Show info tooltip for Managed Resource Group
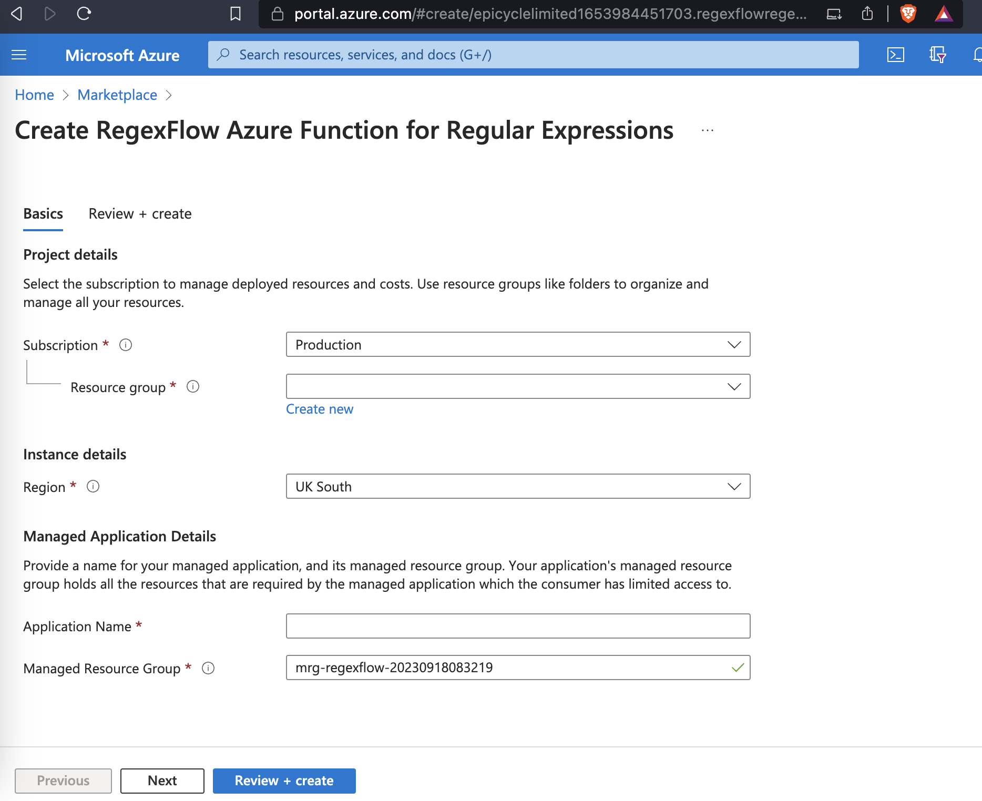 pos(208,668)
